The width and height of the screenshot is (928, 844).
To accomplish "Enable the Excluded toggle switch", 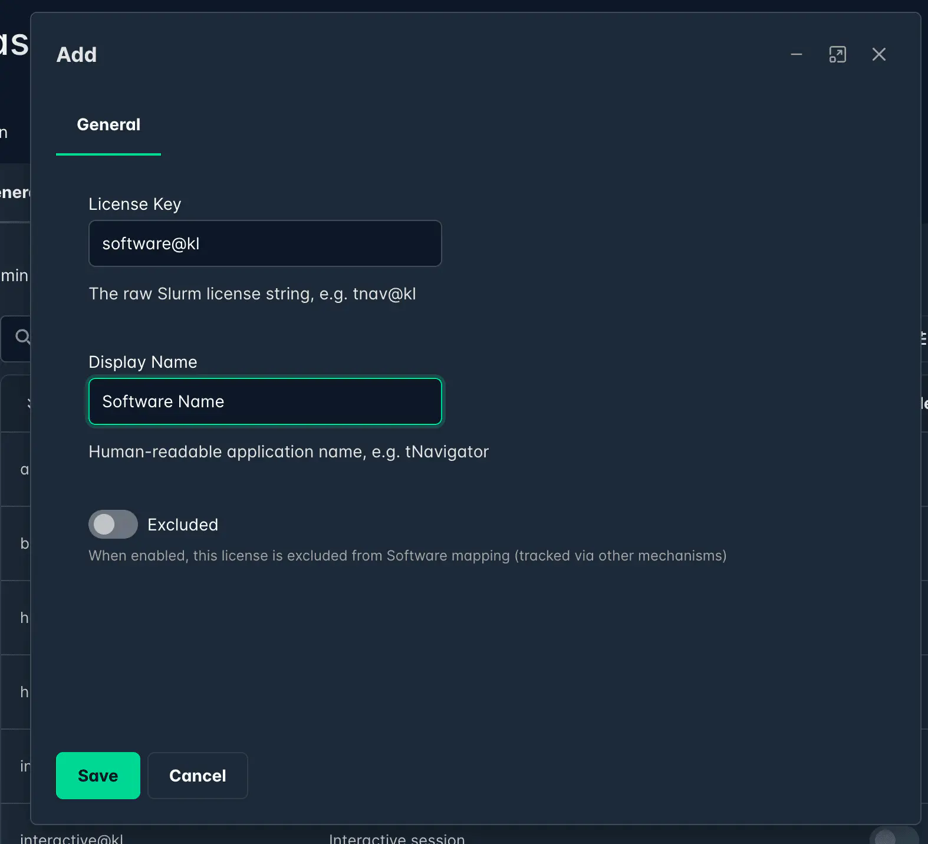I will (x=113, y=524).
